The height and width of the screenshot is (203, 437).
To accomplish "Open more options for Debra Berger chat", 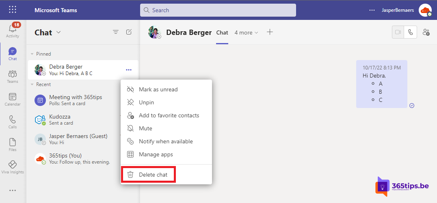I will click(129, 70).
